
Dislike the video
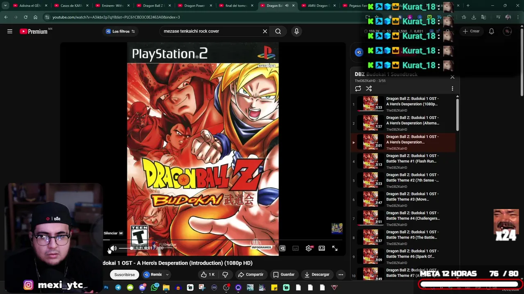(x=225, y=274)
